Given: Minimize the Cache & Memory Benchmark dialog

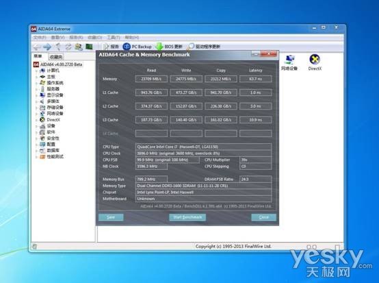Looking at the screenshot, I should [256, 53].
